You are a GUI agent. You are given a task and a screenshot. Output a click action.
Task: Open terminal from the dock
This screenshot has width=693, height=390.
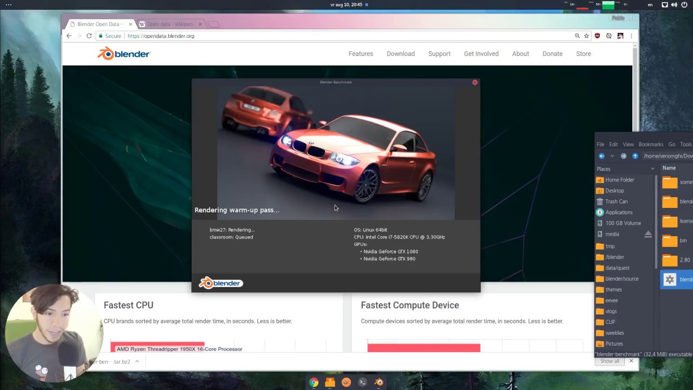[x=362, y=382]
